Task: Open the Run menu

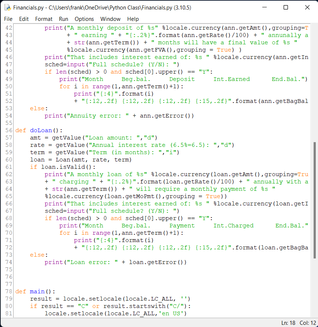Action: (x=63, y=19)
